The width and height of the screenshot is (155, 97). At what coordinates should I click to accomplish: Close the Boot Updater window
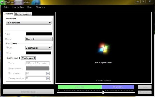pos(150,2)
